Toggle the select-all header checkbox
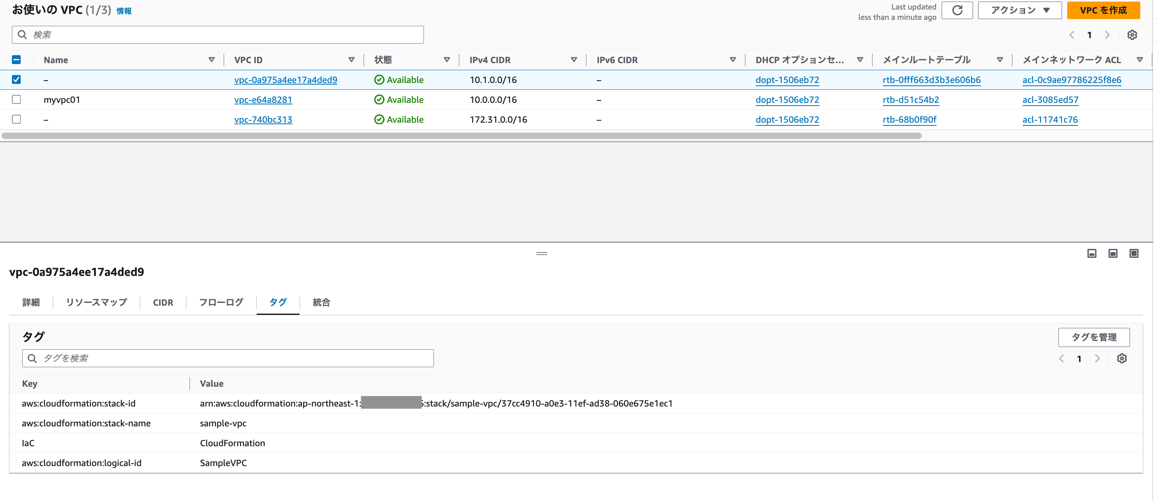 16,60
